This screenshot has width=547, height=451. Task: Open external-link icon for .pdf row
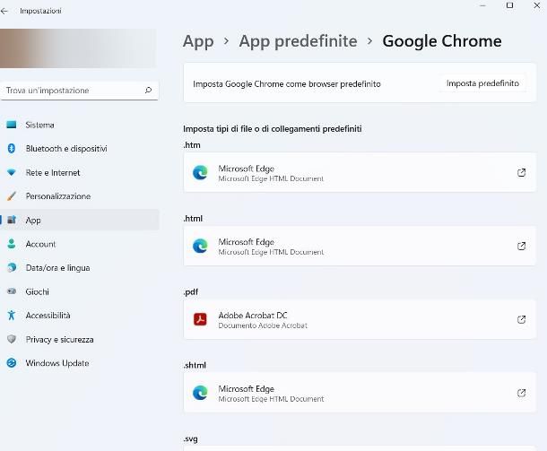521,319
